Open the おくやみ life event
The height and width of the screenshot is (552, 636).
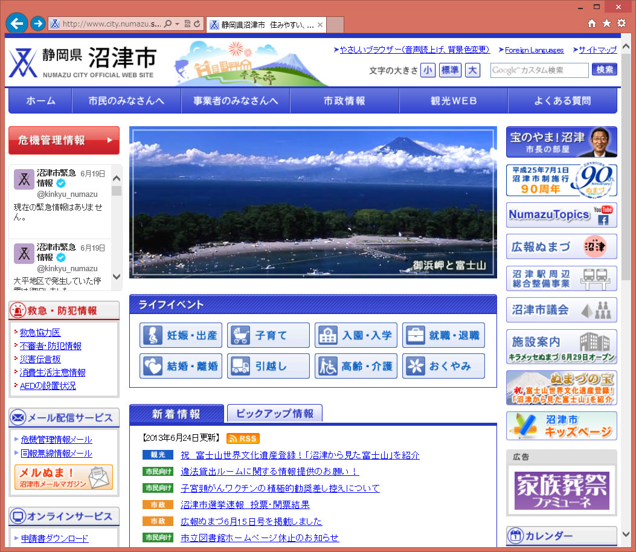[x=444, y=366]
